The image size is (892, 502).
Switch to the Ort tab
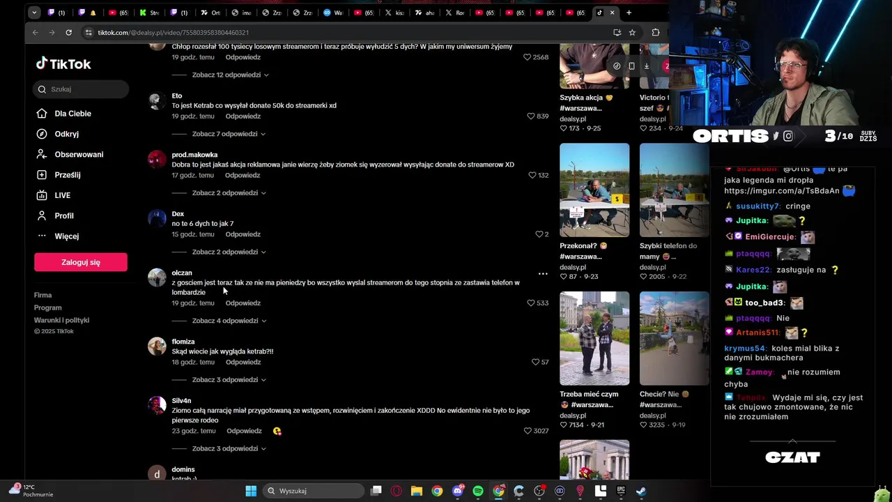point(210,13)
